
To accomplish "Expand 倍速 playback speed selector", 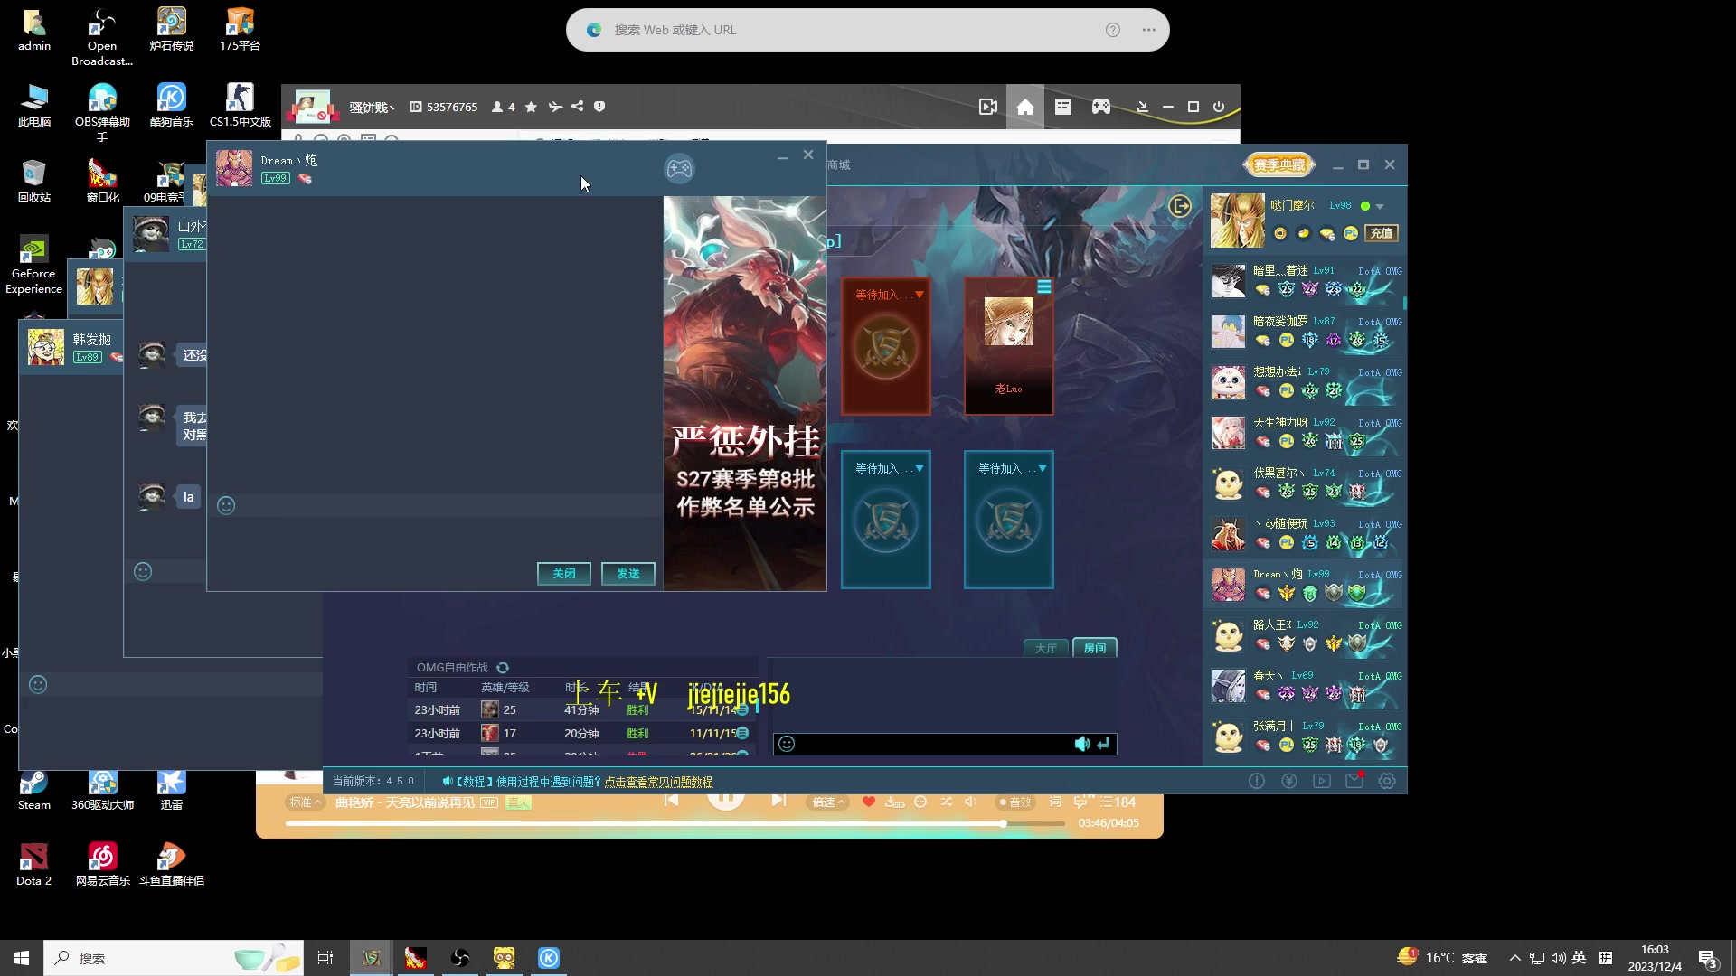I will pyautogui.click(x=828, y=802).
